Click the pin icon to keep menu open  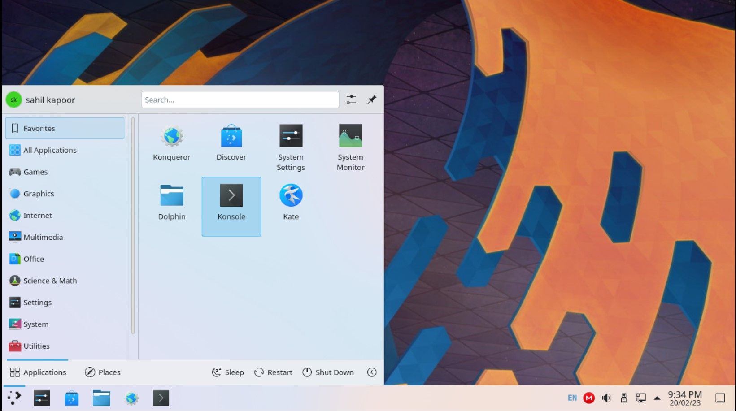click(x=371, y=100)
